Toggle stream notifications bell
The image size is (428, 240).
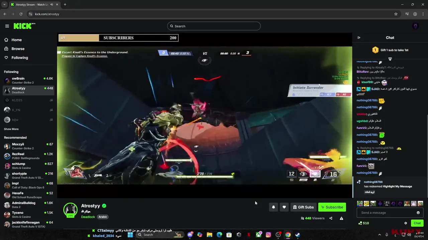tap(274, 207)
